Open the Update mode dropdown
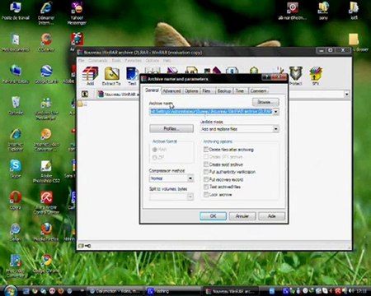 pyautogui.click(x=275, y=129)
